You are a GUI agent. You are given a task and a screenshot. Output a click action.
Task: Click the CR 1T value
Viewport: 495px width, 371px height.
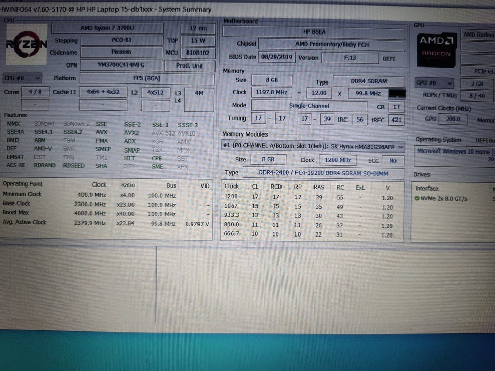point(397,107)
